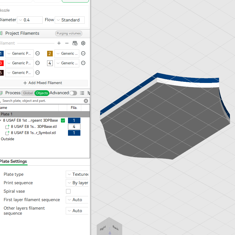The image size is (235, 235).
Task: Remove last filament with minus icon
Action: pyautogui.click(x=67, y=43)
